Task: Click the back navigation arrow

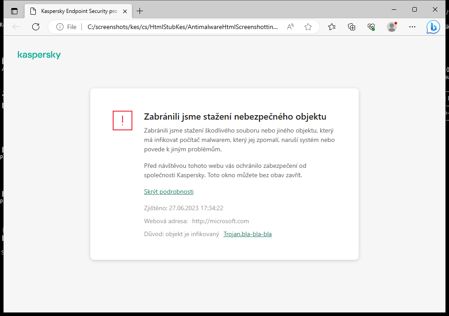Action: (16, 26)
